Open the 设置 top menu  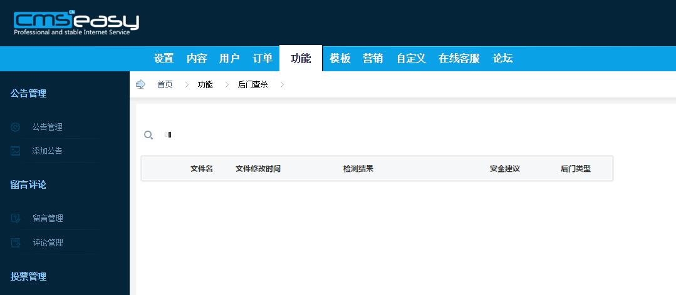(x=164, y=59)
